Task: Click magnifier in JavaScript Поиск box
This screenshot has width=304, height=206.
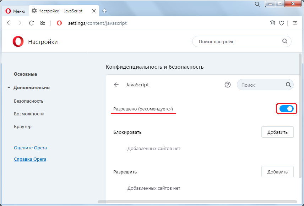Action: (x=288, y=85)
